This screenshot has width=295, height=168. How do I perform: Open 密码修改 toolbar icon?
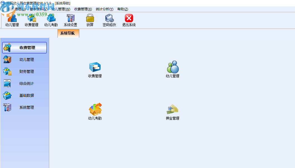pos(109,20)
